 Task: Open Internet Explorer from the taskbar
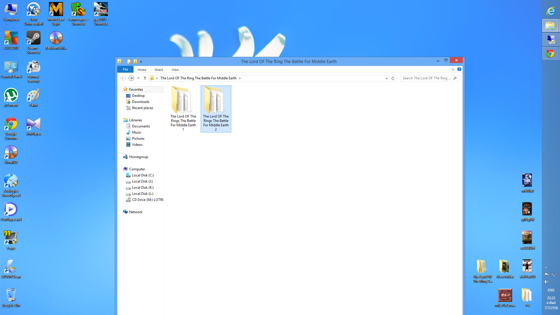(550, 11)
